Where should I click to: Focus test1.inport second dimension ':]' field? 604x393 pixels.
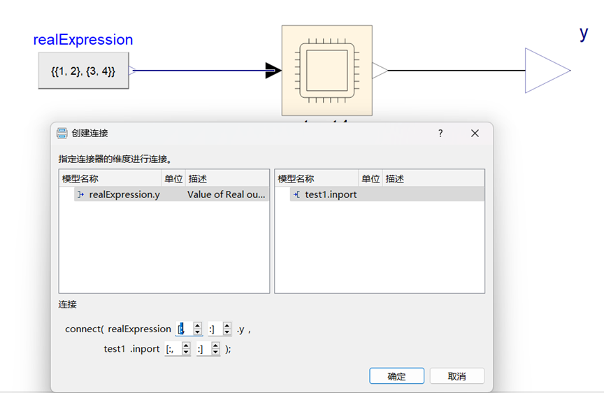tap(204, 349)
